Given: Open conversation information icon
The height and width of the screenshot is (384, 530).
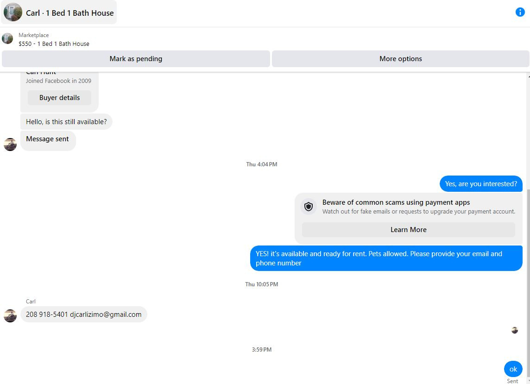Looking at the screenshot, I should pos(520,12).
